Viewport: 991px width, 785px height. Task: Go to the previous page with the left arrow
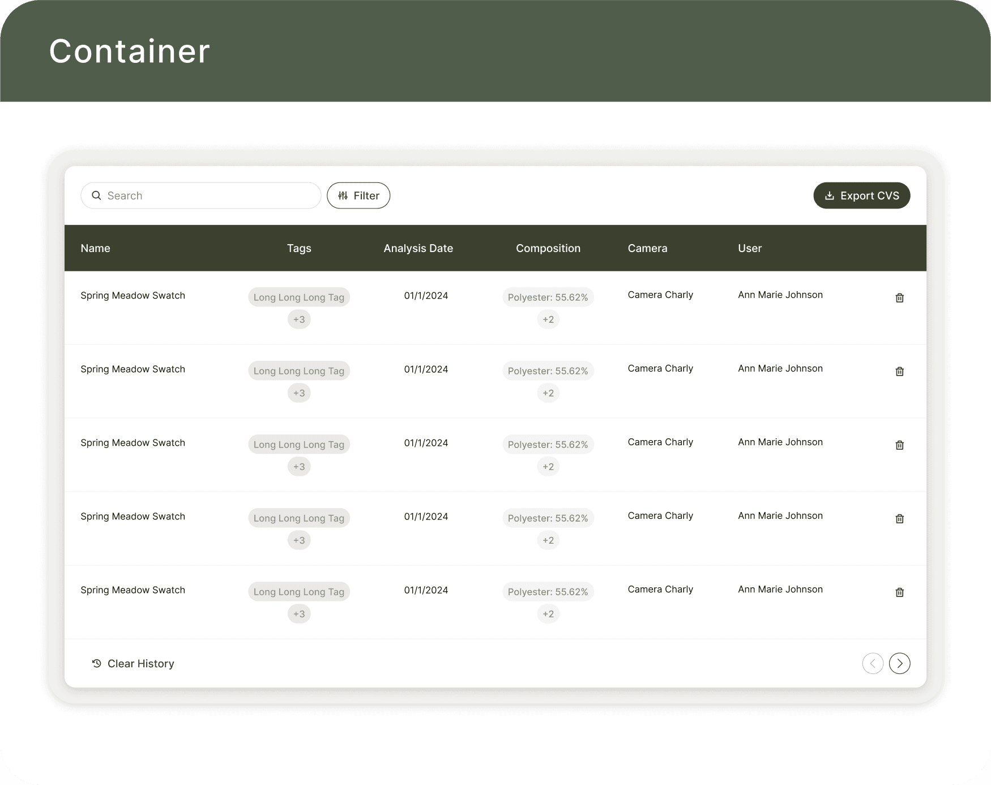click(x=873, y=663)
